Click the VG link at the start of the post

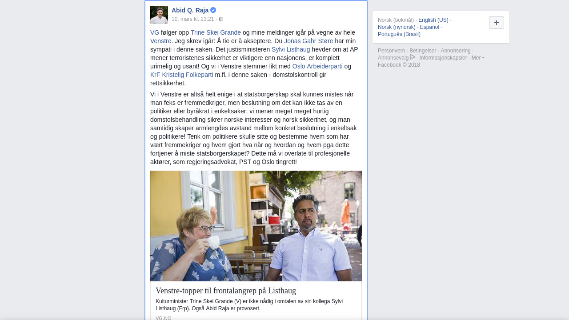pyautogui.click(x=155, y=32)
